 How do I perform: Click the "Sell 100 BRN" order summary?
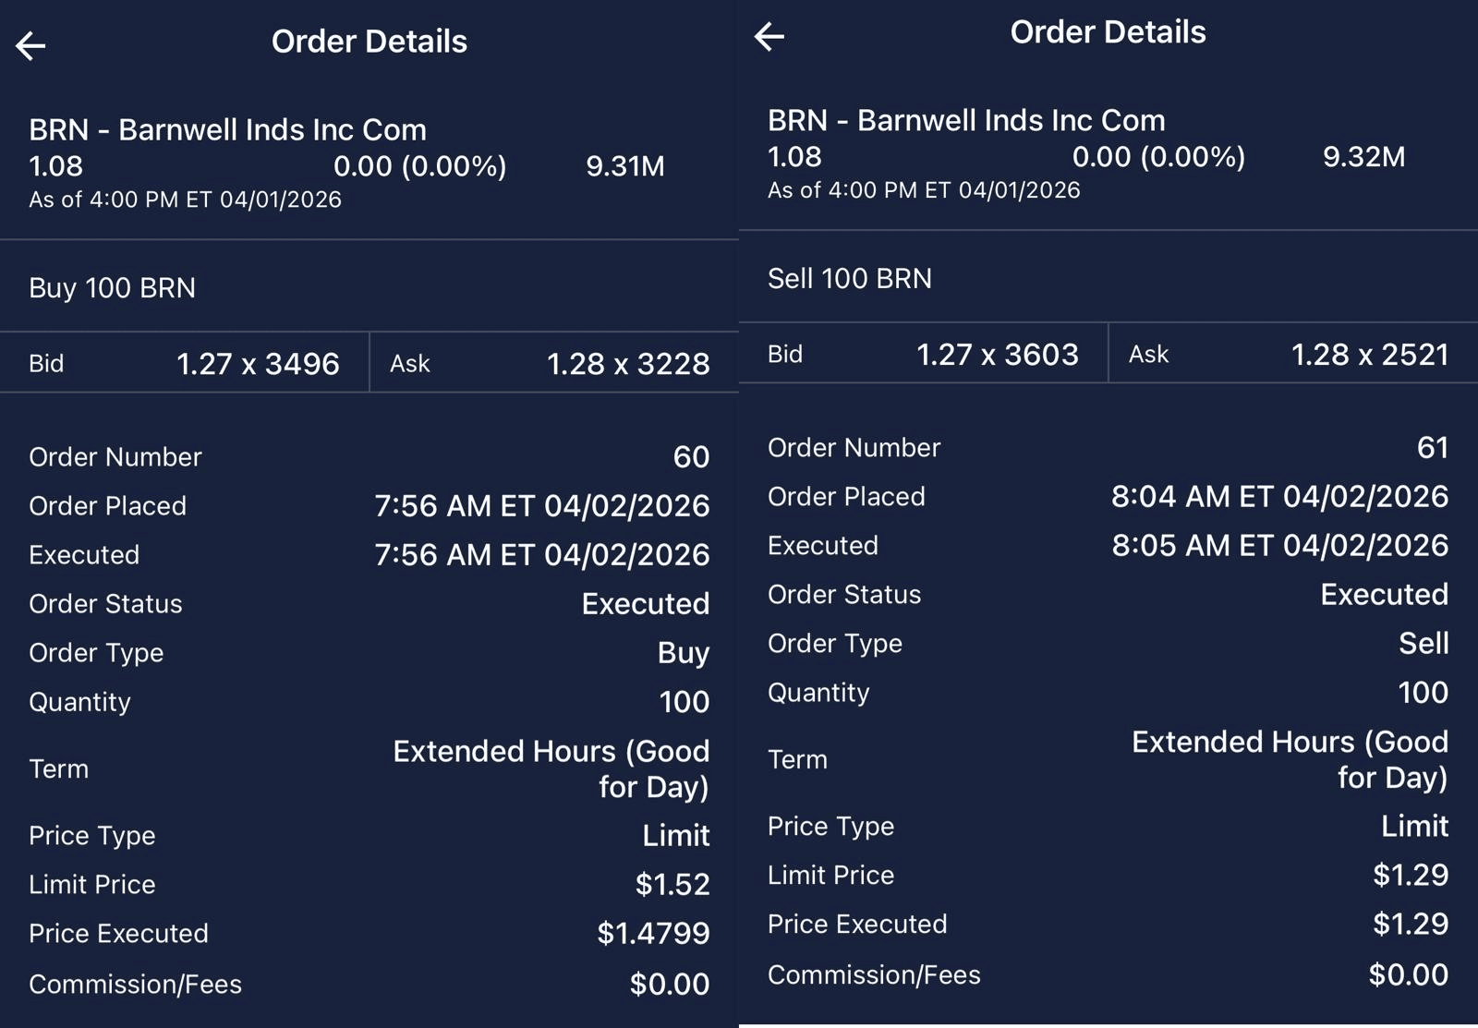[850, 278]
